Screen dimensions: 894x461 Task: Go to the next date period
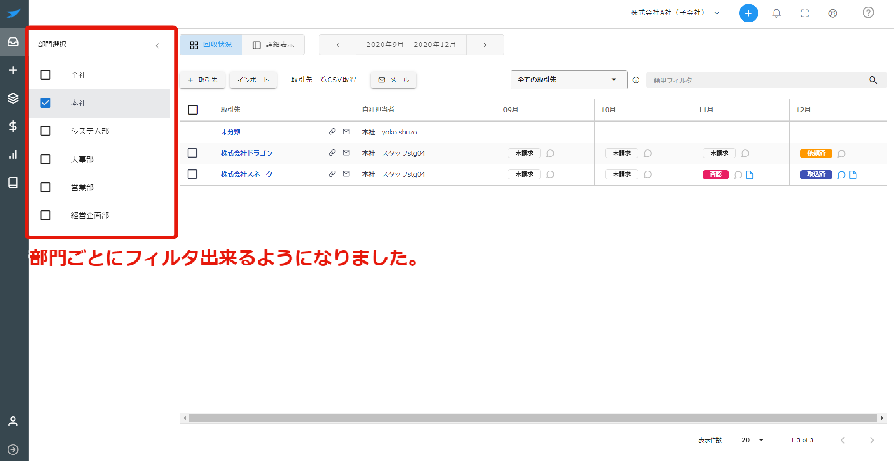tap(485, 45)
